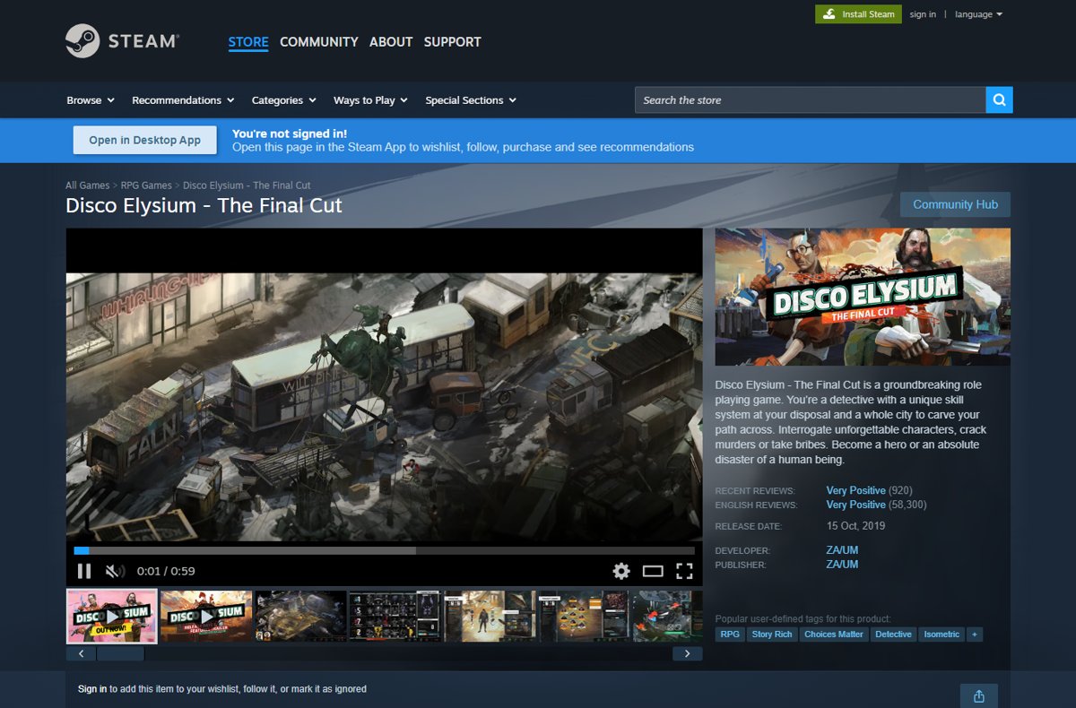Viewport: 1076px width, 708px height.
Task: Open the Browse dropdown menu
Action: click(x=91, y=100)
